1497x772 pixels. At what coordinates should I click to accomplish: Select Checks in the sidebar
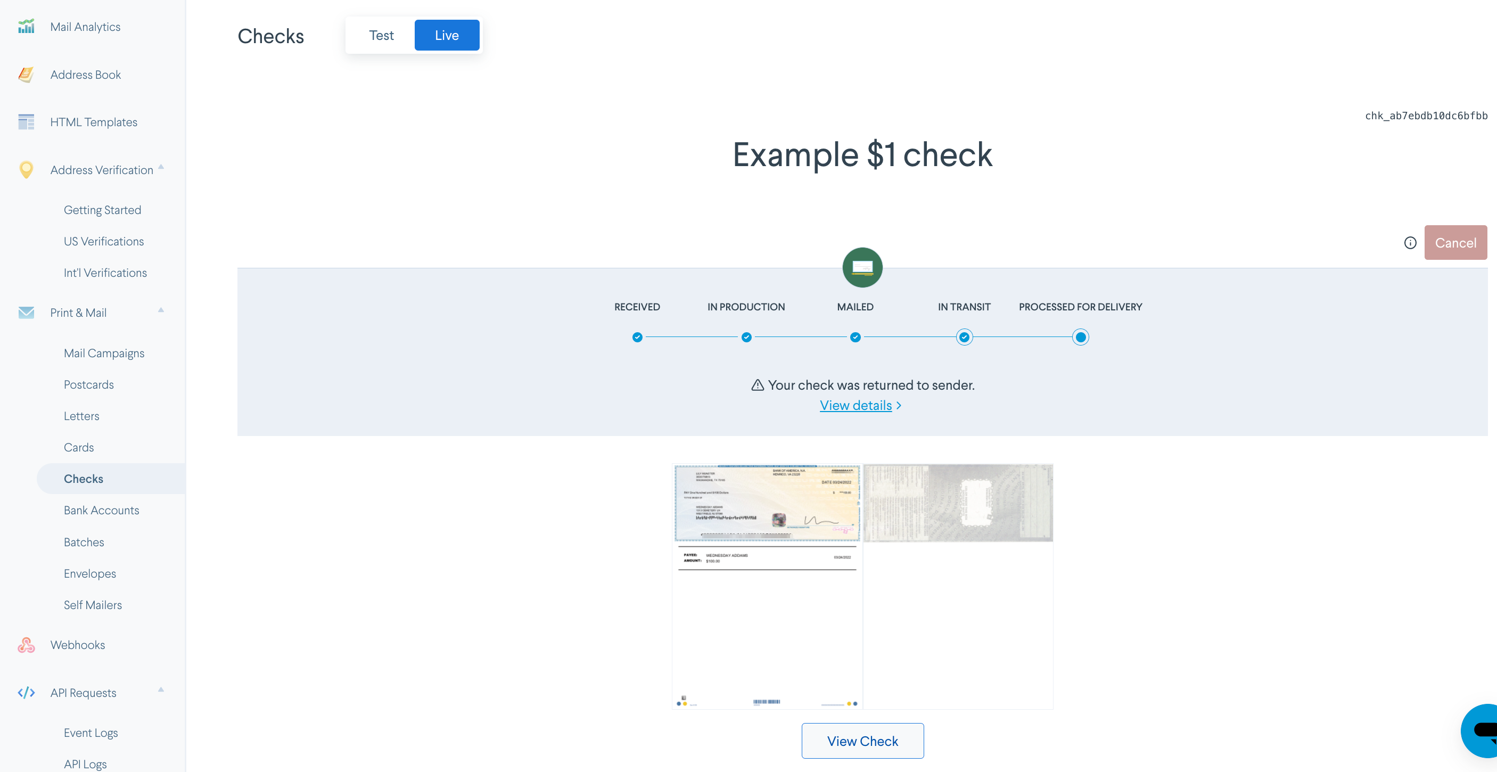(111, 479)
